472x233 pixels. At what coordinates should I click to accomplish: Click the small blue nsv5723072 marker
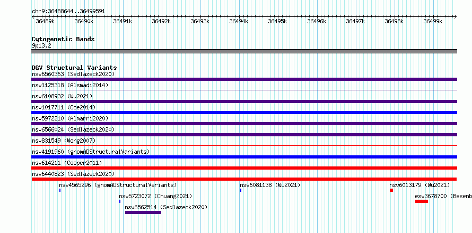tap(120, 201)
